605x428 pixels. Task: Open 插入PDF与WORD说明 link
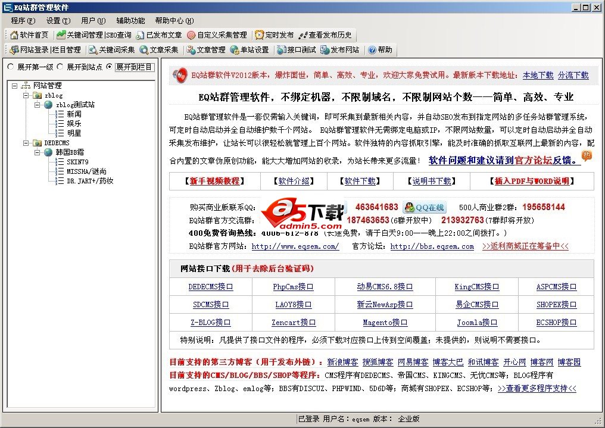532,181
